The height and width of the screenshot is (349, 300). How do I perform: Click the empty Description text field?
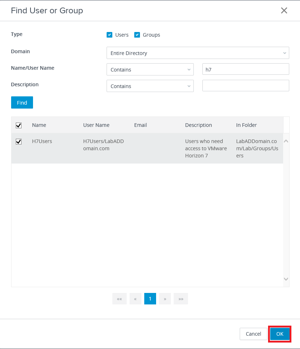[245, 86]
